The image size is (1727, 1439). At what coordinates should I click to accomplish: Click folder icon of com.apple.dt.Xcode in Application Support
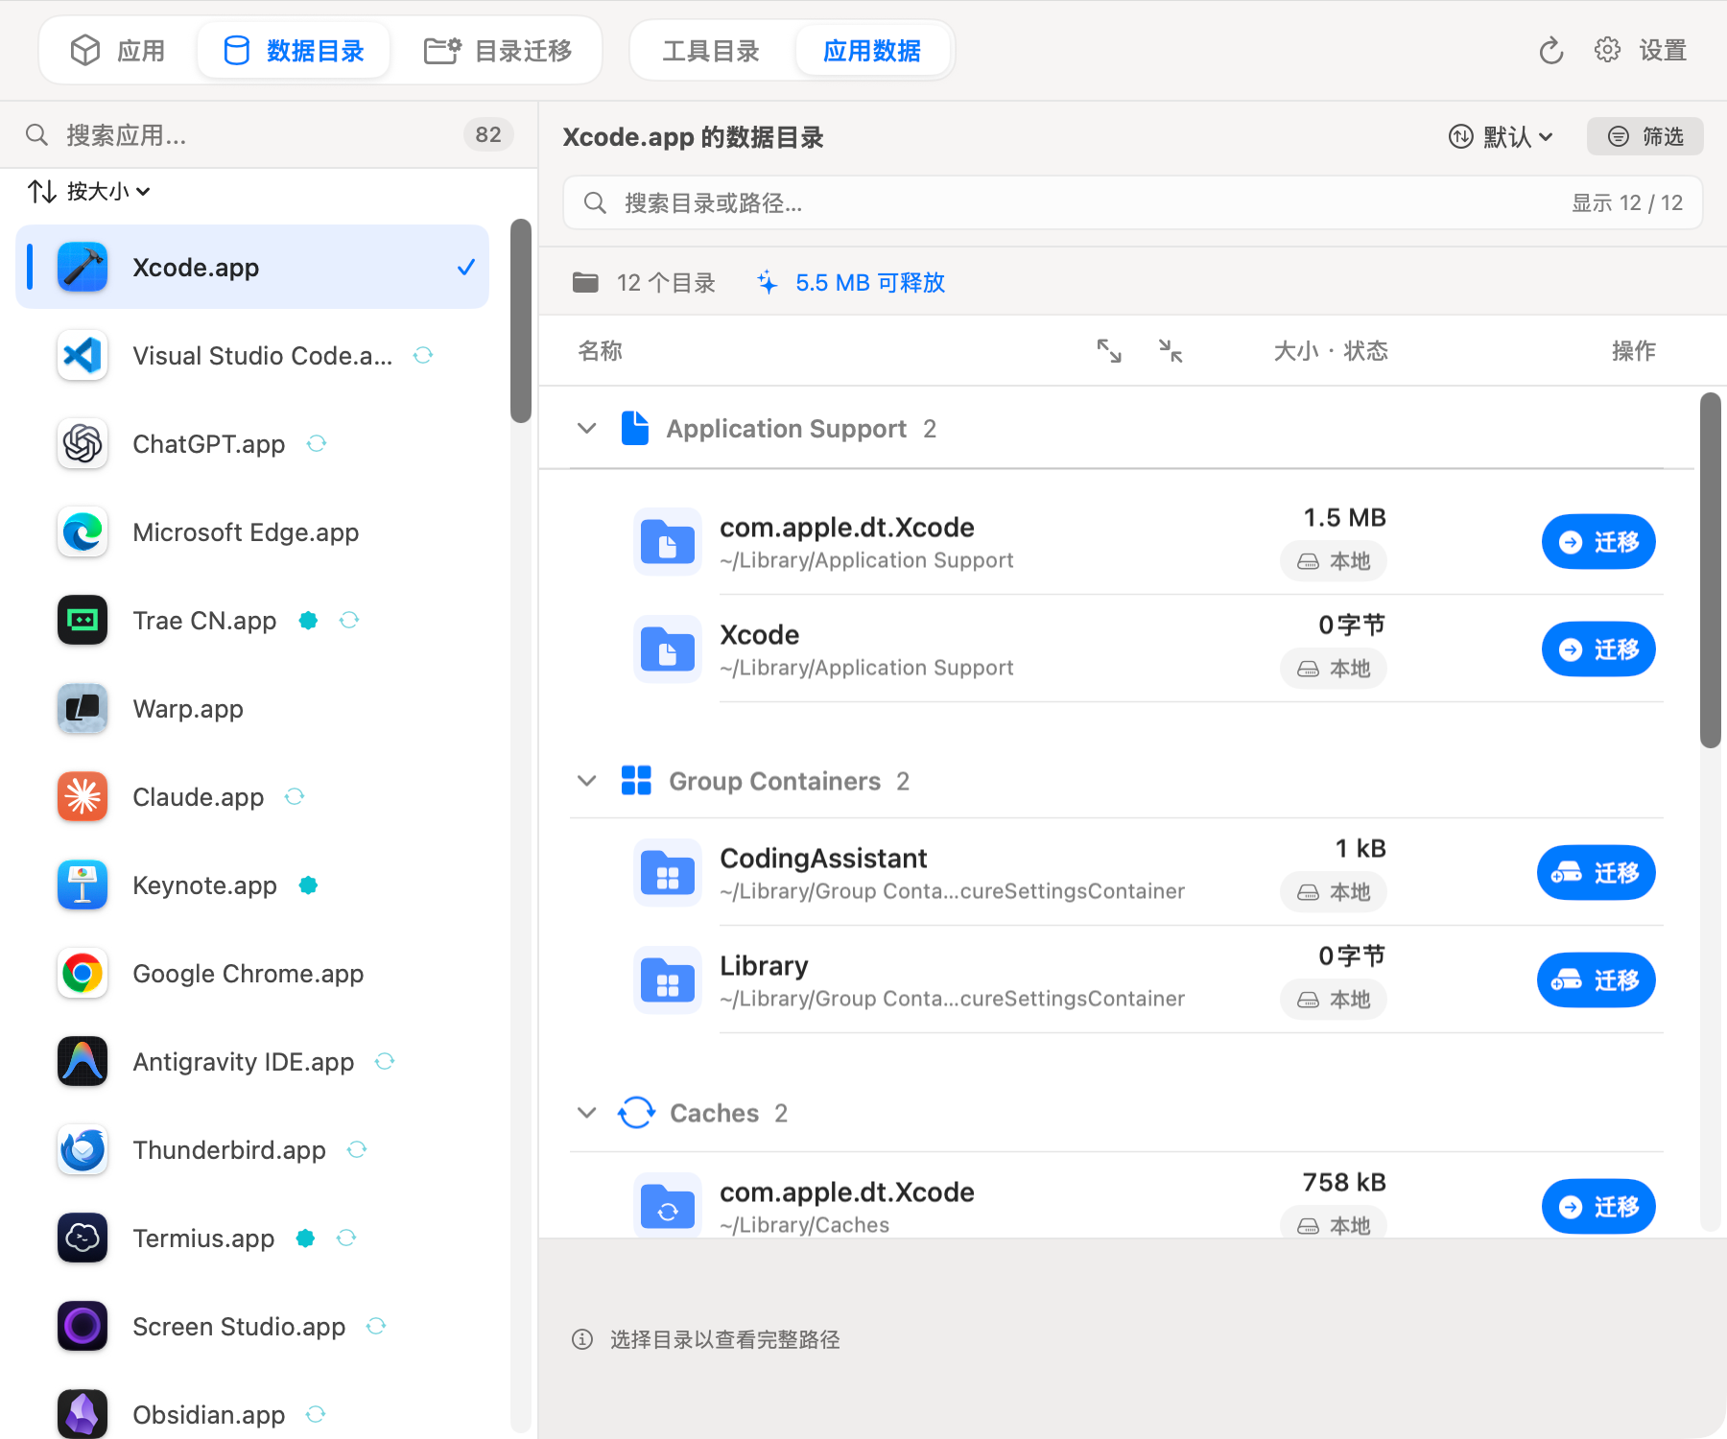[x=668, y=542]
